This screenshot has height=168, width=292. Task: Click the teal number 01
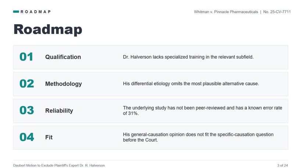pyautogui.click(x=26, y=57)
